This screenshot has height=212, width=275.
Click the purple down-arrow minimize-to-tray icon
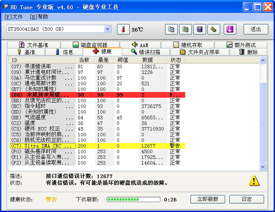[230, 29]
